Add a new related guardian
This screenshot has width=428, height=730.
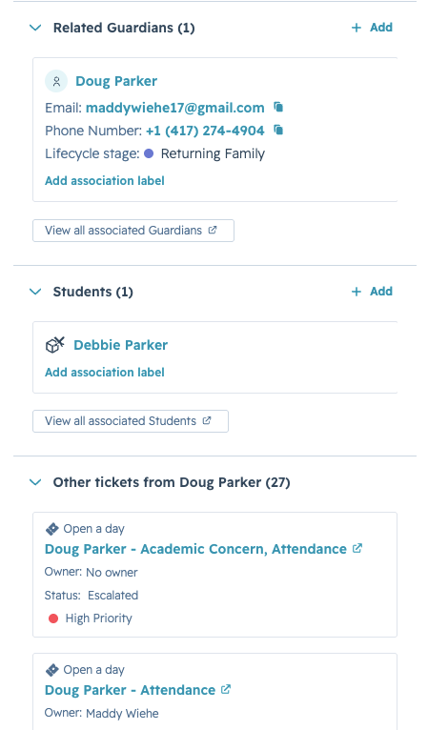point(372,28)
